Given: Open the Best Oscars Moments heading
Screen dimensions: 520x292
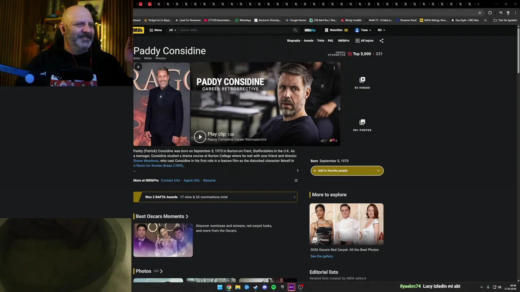Looking at the screenshot, I should [x=162, y=217].
